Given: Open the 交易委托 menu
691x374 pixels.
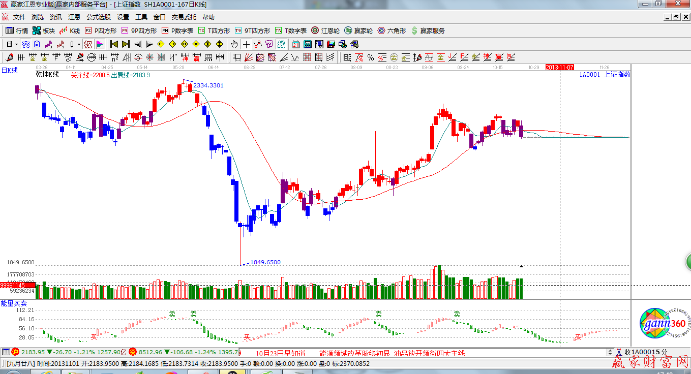Looking at the screenshot, I should 184,17.
